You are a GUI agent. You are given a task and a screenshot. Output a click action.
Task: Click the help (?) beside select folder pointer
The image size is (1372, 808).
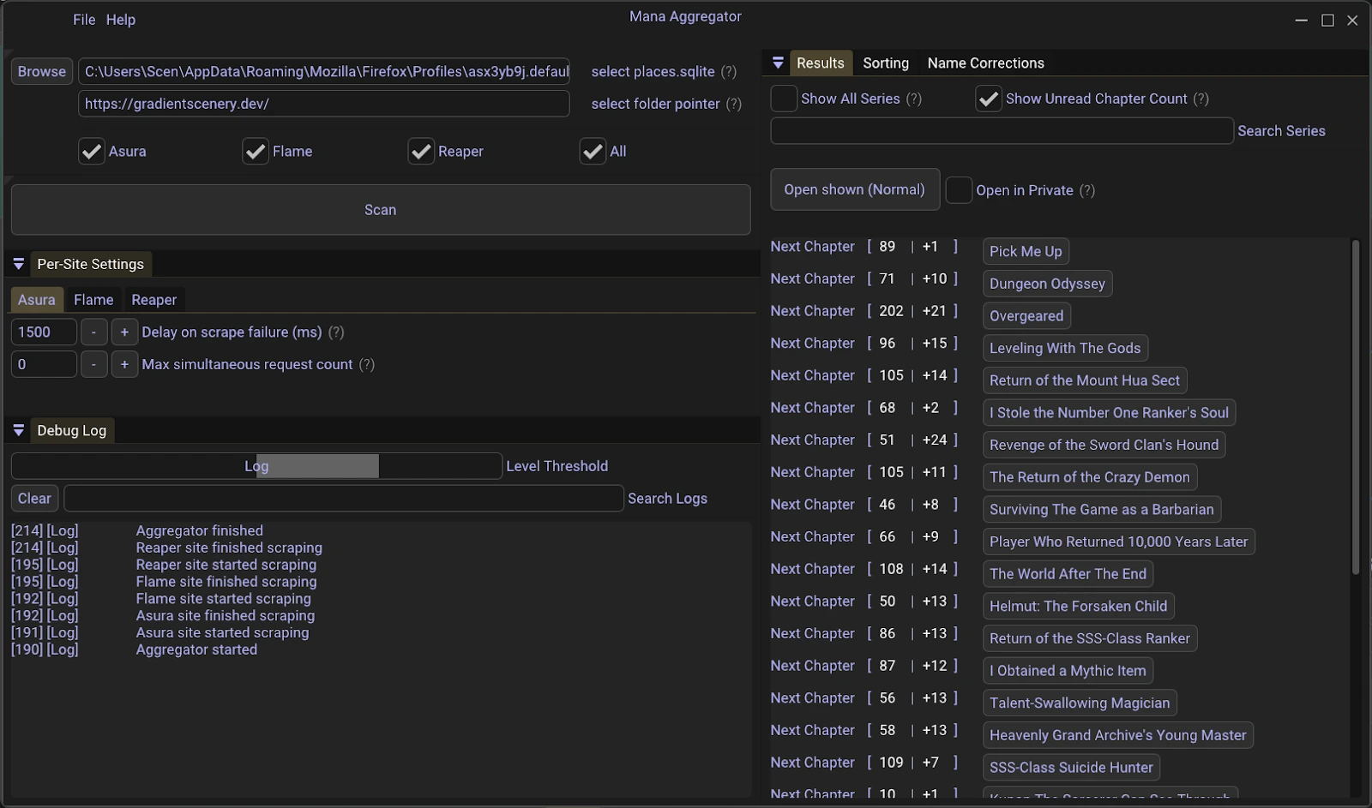[x=733, y=104]
